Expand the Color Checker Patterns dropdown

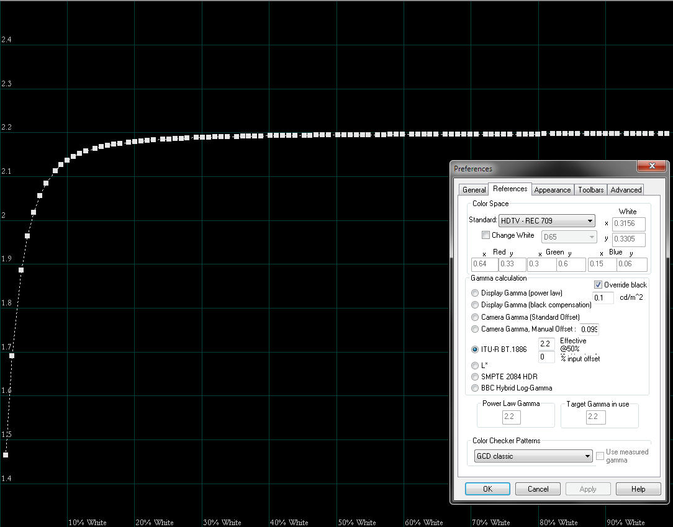(x=533, y=456)
